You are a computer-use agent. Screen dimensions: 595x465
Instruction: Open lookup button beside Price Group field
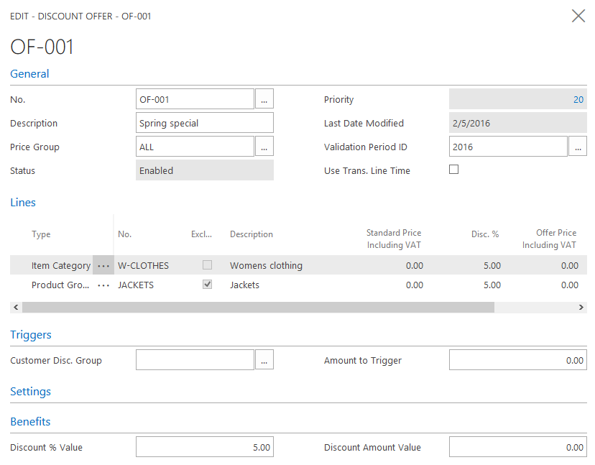[264, 147]
